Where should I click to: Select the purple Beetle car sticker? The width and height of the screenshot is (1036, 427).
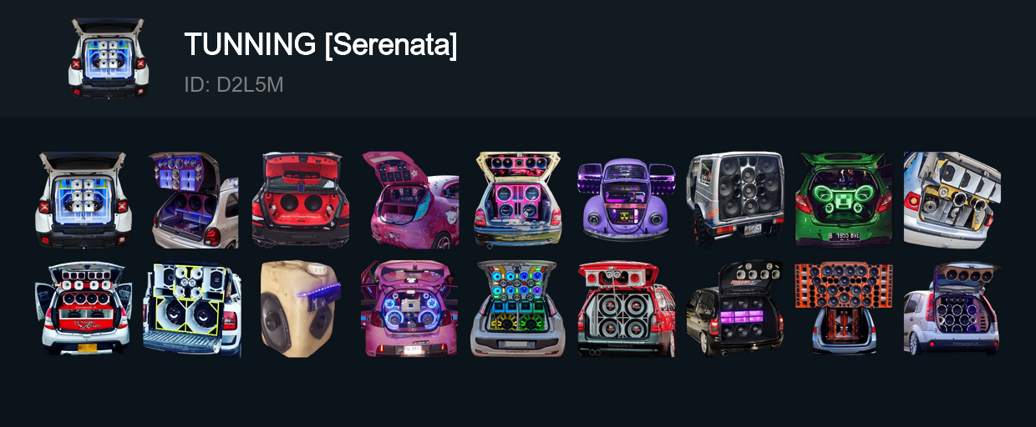click(x=626, y=199)
